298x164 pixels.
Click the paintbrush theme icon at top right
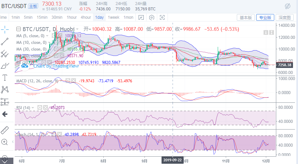coord(288,6)
